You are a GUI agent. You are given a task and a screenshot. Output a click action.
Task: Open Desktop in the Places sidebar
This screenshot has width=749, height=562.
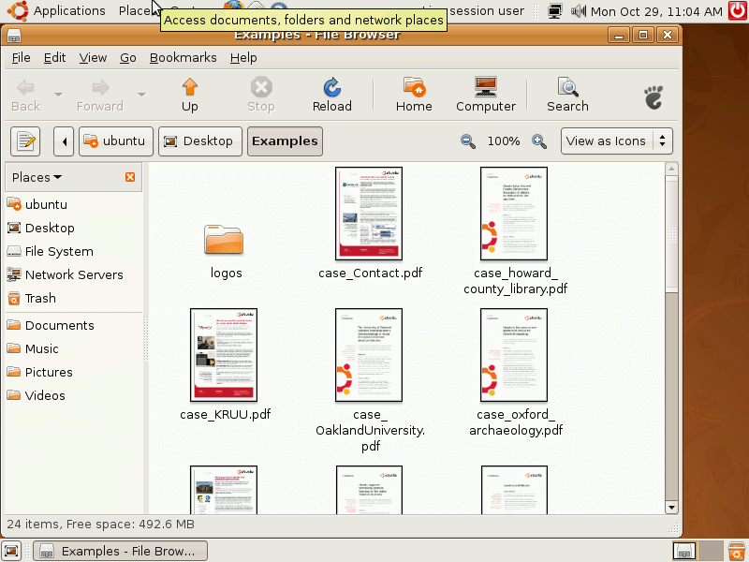tap(40, 228)
